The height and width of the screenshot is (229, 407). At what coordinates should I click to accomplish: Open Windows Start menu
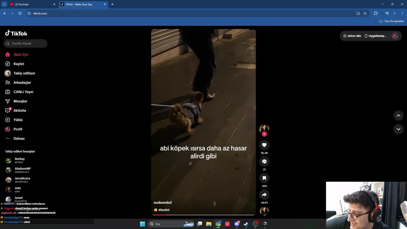[142, 224]
